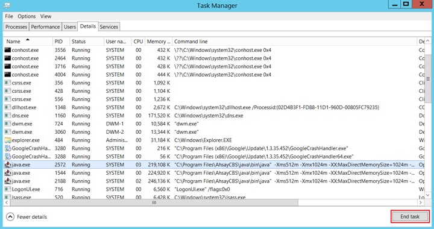Click the dwm.exe icon for PID 3060
The image size is (434, 229).
(7, 132)
